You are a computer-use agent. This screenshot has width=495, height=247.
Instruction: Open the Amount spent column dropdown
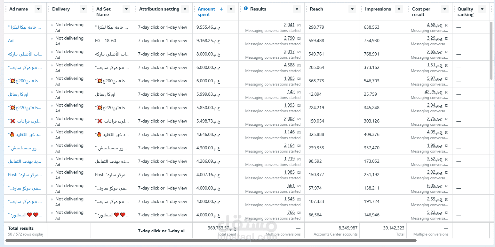click(231, 9)
